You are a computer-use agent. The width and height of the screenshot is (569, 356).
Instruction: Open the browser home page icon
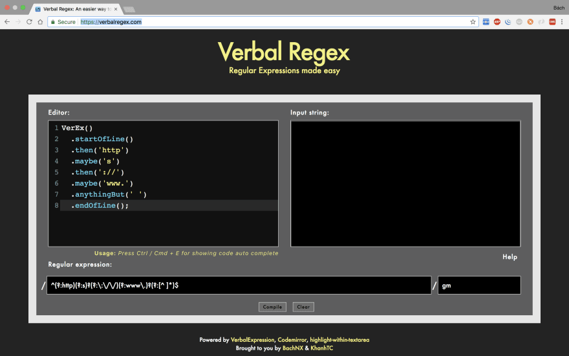(40, 22)
